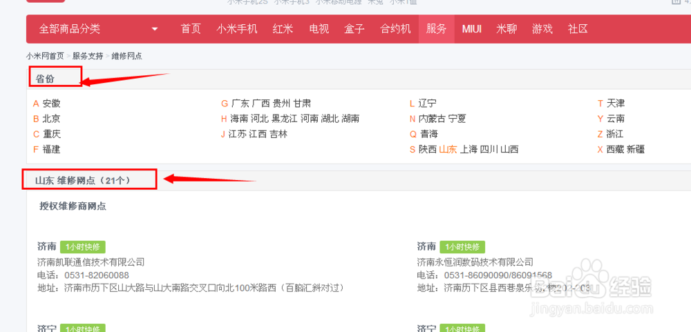Viewport: 691px width, 332px height.
Task: Choose 海南 in the H row
Action: pos(239,119)
